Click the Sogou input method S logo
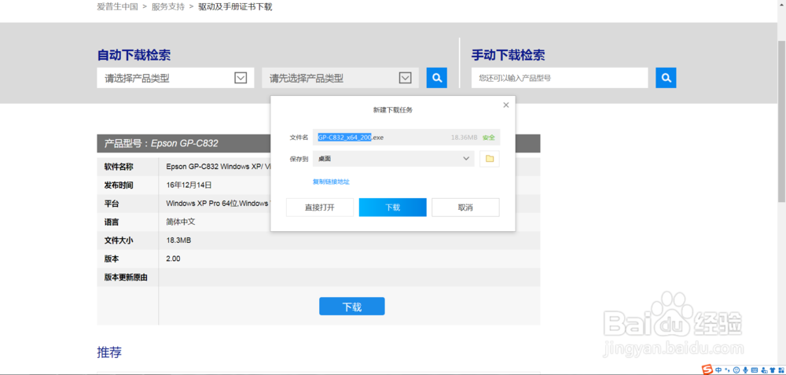786x375 pixels. 707,369
